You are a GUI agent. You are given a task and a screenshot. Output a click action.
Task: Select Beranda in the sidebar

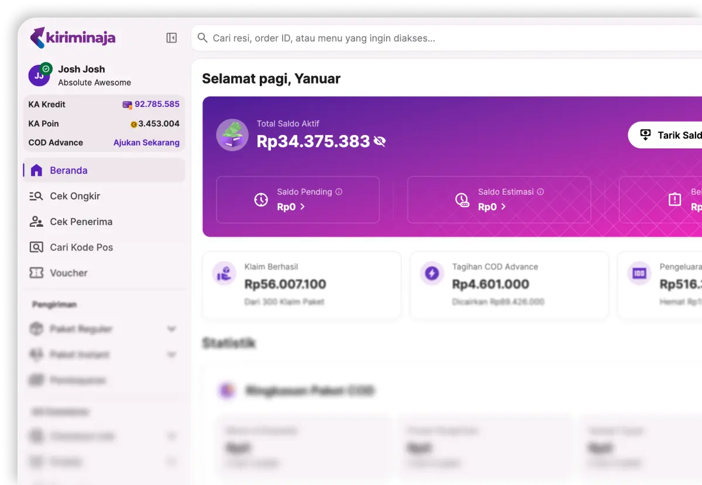point(104,171)
